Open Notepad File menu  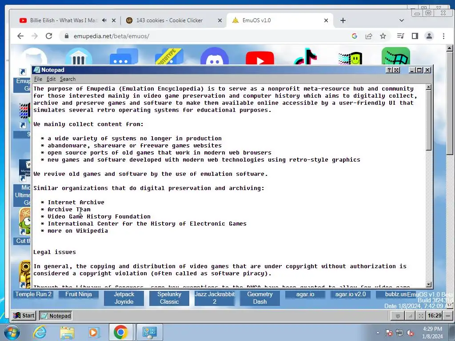point(38,79)
